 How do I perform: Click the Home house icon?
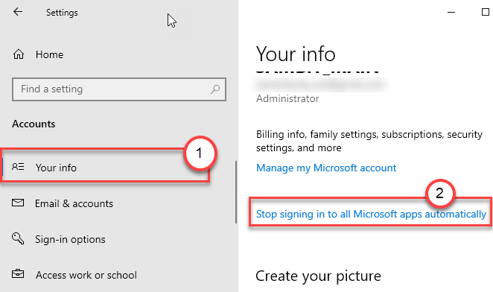pos(19,54)
